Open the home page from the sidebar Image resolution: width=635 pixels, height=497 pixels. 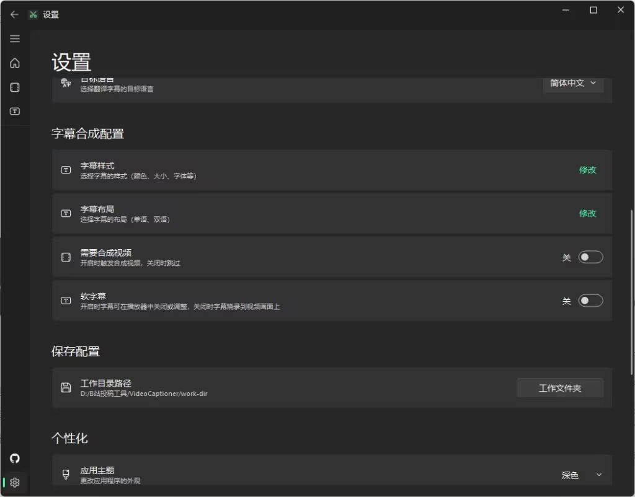point(15,63)
